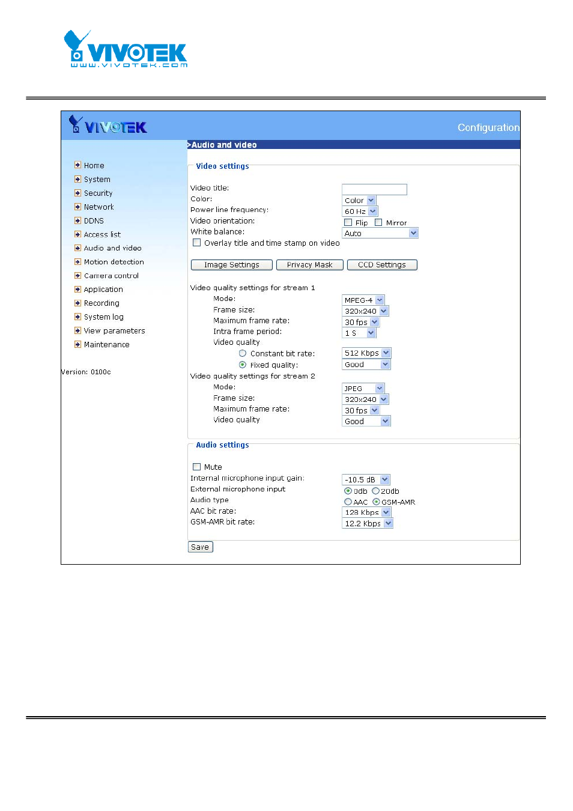Select the Constant bit rate radio button
Viewport: 573px width, 811px height.
243,353
